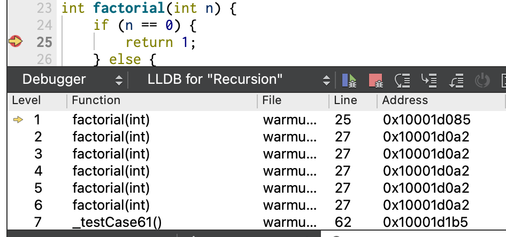Screen dimensions: 506x237
Task: Select level 1's factorial(int) function cell
Action: point(111,120)
